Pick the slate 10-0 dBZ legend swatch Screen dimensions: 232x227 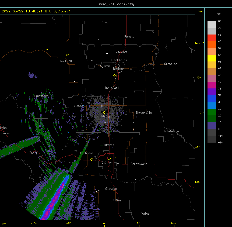212,126
